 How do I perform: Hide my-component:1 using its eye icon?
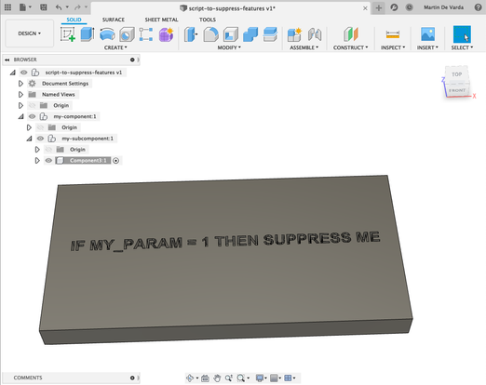point(32,116)
